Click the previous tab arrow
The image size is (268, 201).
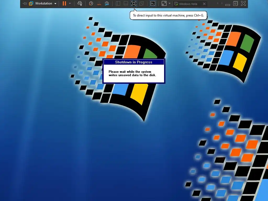[217, 3]
